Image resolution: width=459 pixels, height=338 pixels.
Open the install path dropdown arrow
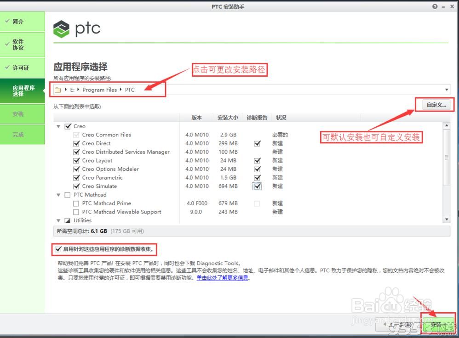click(447, 90)
